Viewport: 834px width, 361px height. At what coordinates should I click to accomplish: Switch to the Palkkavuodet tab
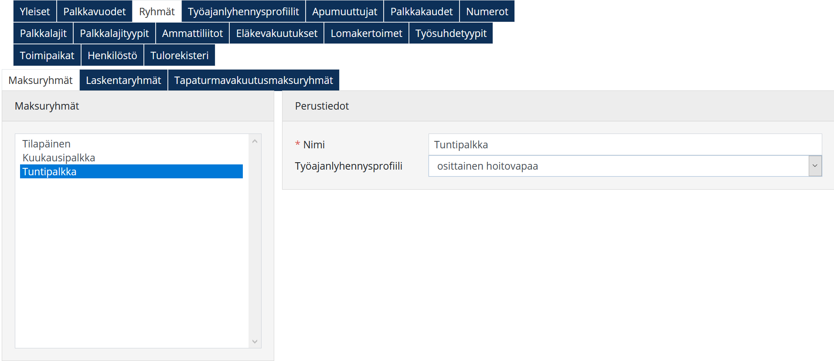pos(94,11)
